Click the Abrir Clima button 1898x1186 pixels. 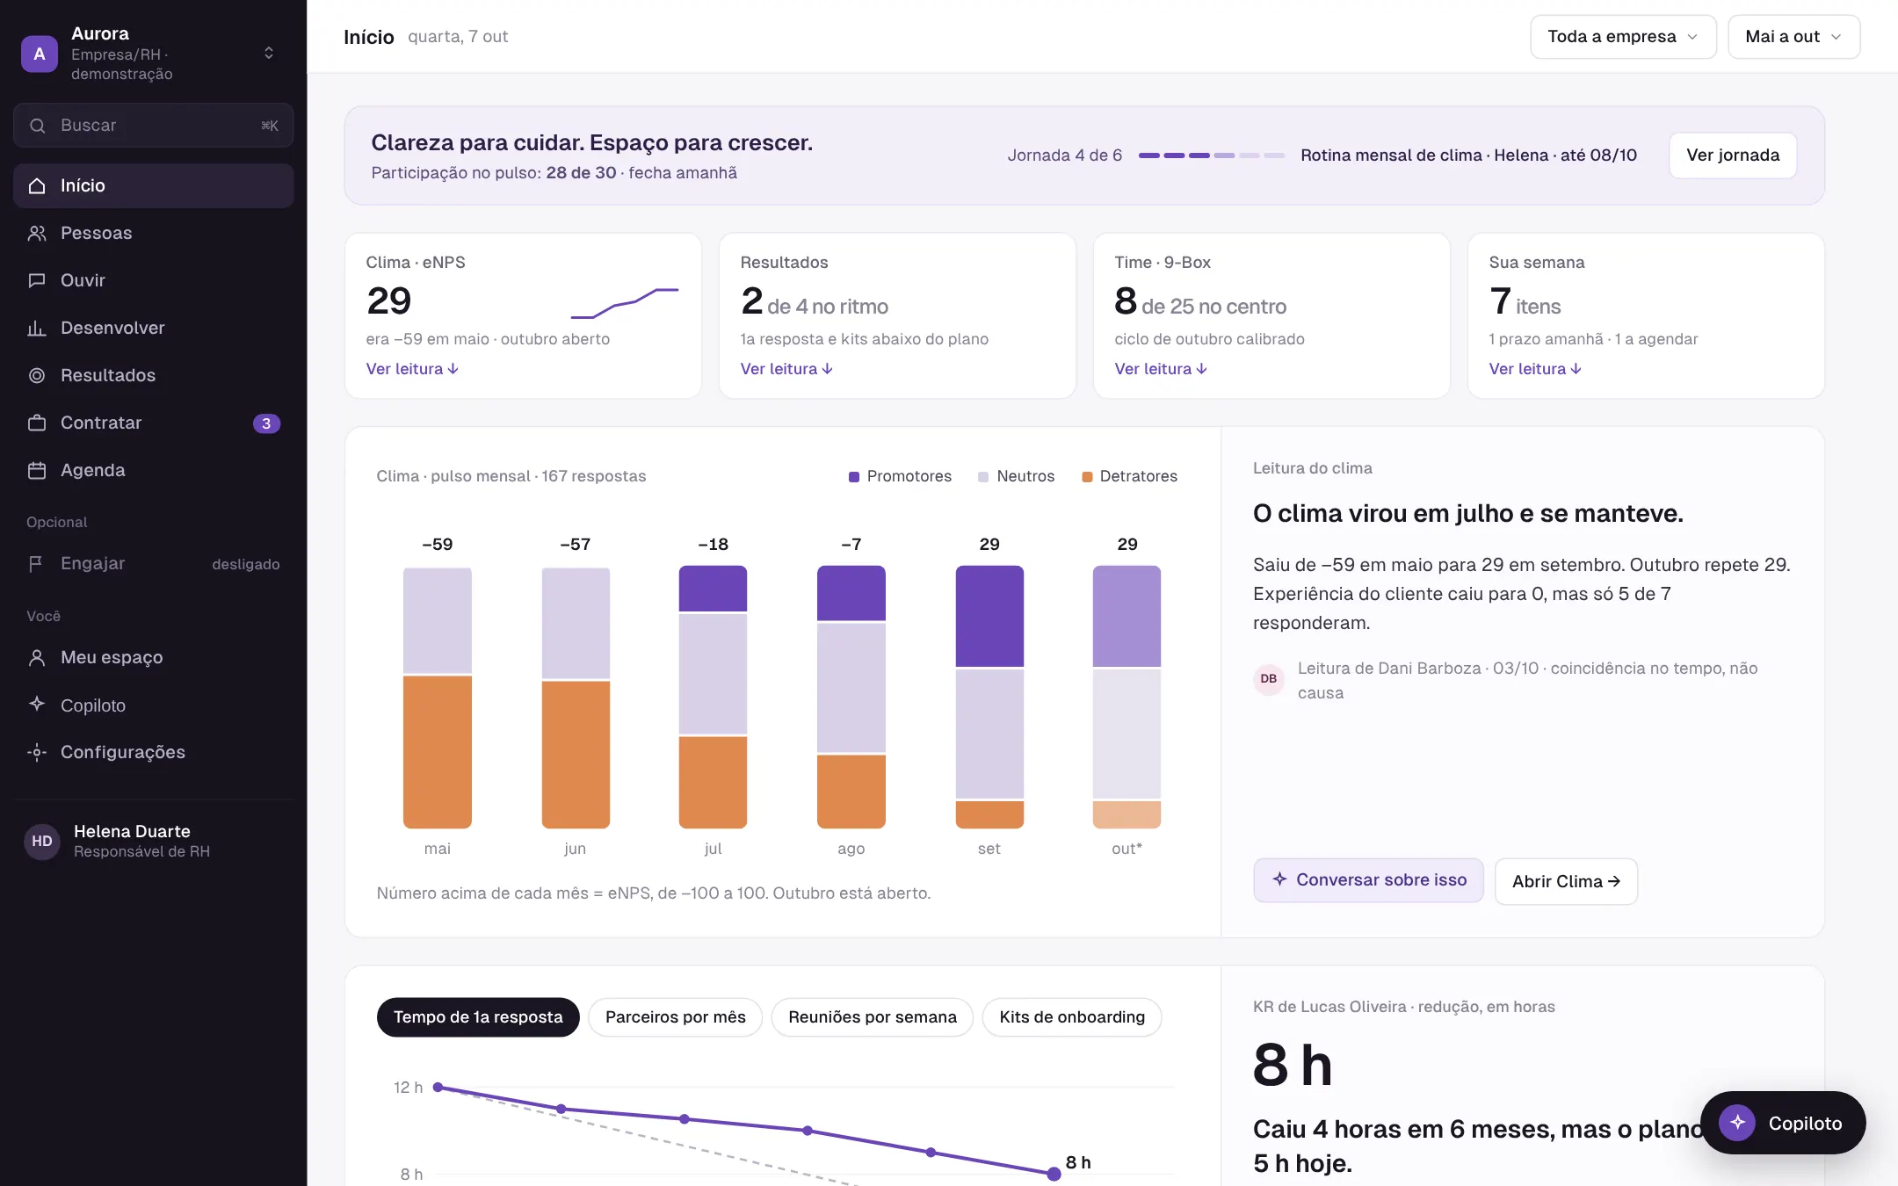click(1566, 881)
